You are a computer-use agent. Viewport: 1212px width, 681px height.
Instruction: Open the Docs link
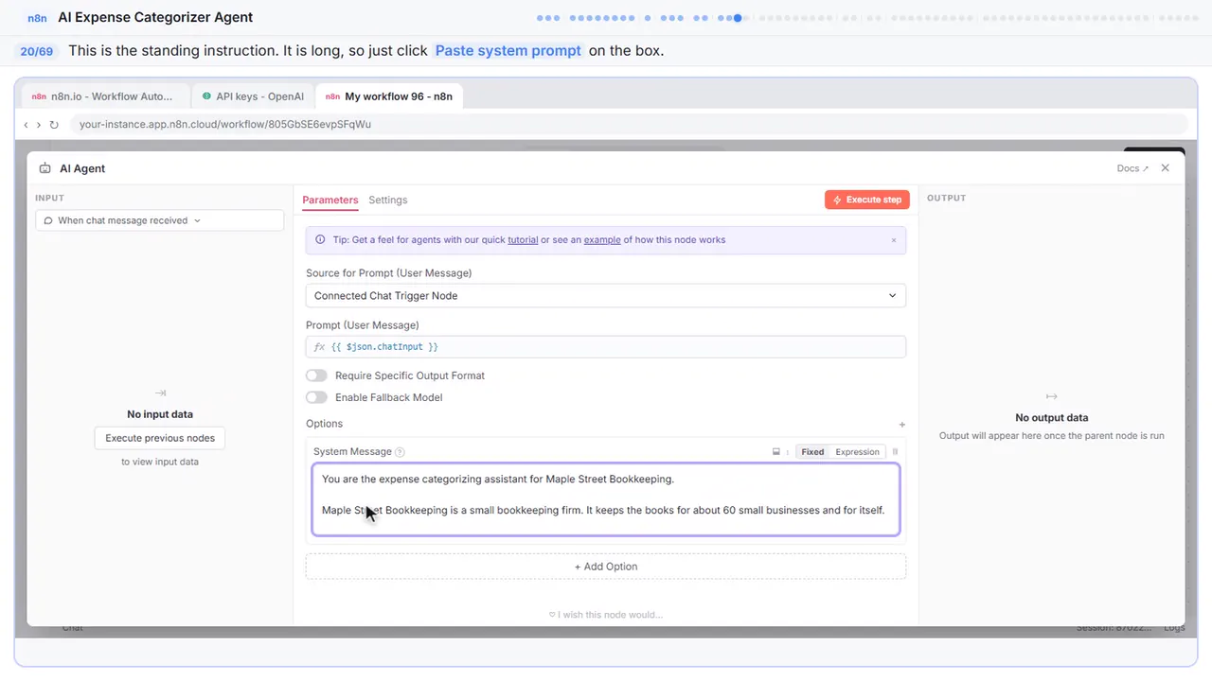click(1132, 168)
